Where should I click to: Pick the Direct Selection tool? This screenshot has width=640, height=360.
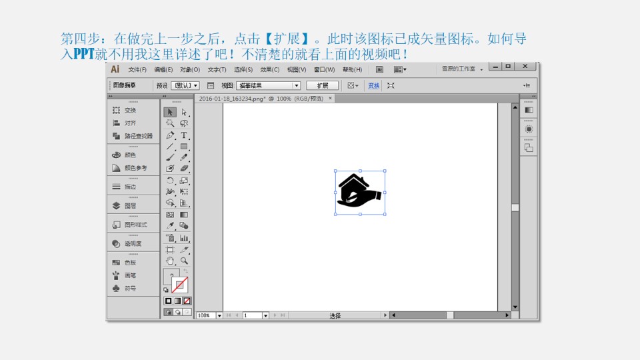tap(184, 112)
